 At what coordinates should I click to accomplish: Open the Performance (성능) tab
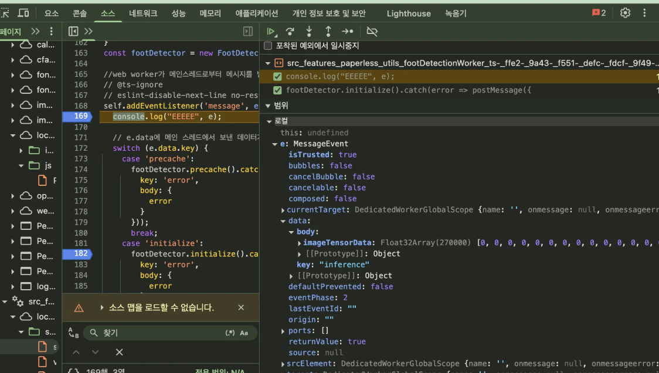coord(179,13)
